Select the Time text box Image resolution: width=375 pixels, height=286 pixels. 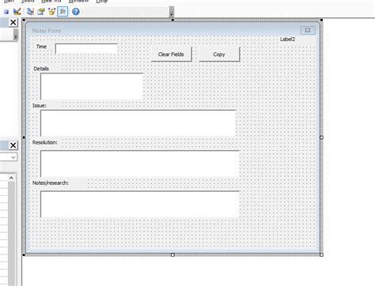(86, 49)
